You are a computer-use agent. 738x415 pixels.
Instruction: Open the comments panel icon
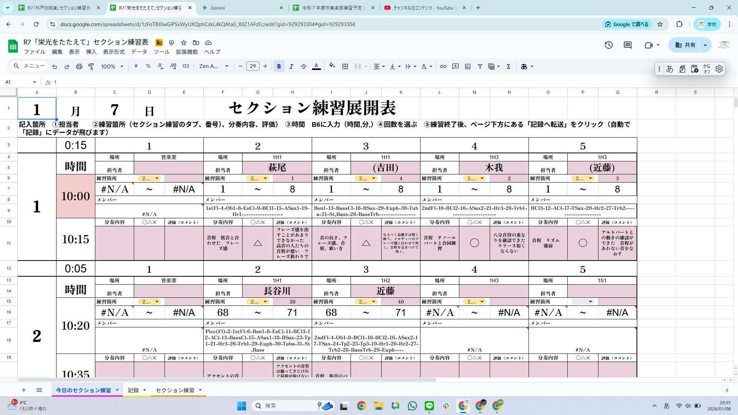pos(628,45)
